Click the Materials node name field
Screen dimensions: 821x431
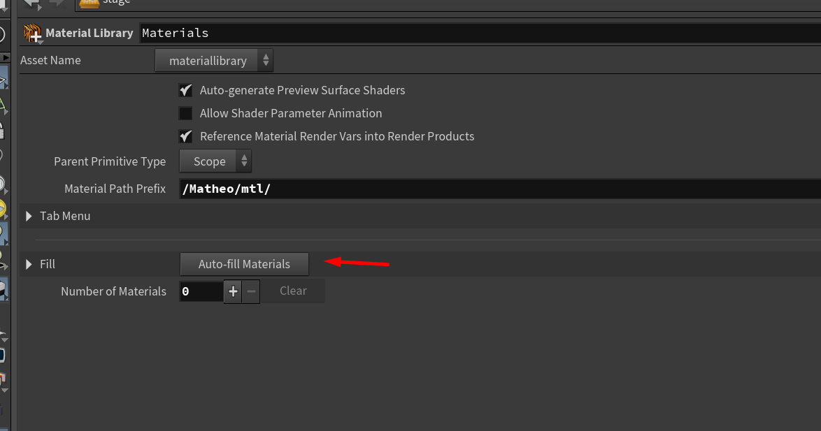[x=476, y=33]
